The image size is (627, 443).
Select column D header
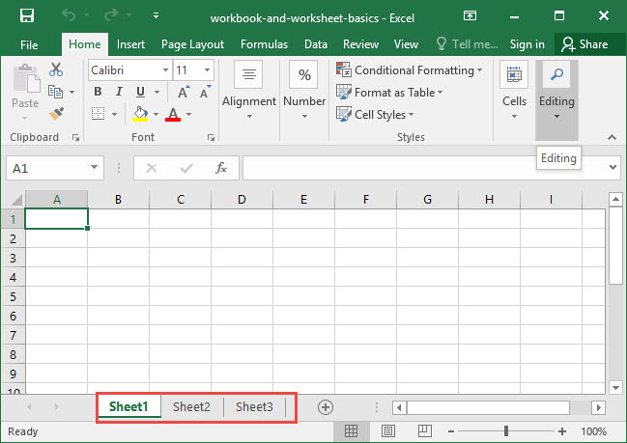(x=242, y=200)
